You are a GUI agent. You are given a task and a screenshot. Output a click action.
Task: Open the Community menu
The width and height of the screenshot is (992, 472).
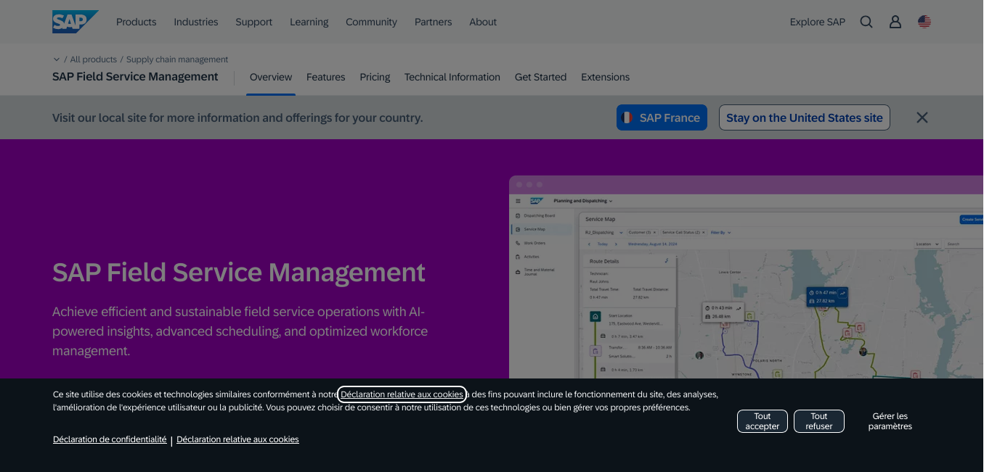point(372,22)
